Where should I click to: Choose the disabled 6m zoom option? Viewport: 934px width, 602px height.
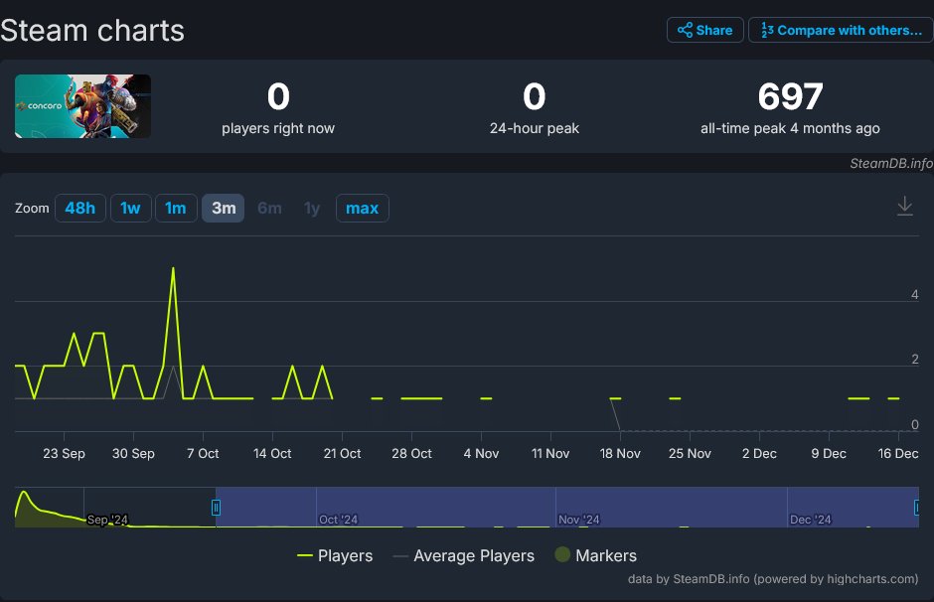(x=269, y=208)
